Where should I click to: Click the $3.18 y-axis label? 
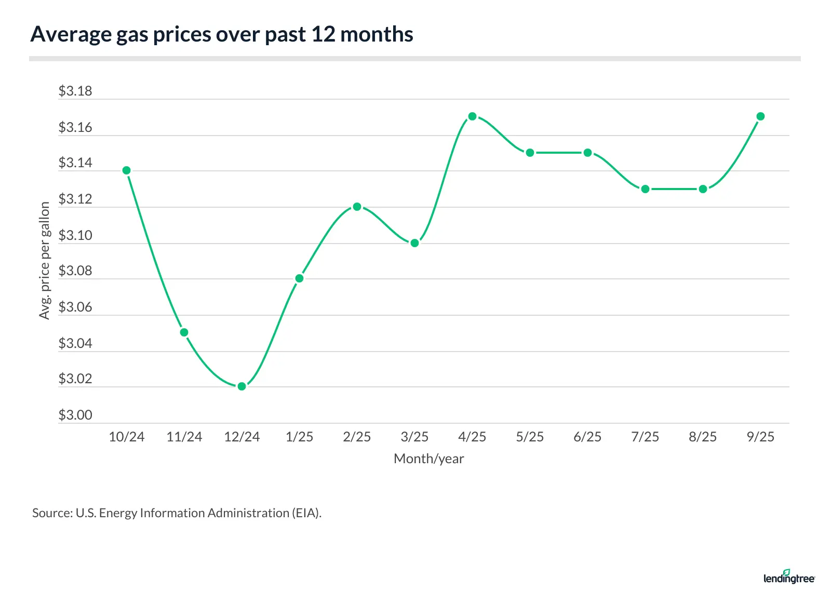75,91
